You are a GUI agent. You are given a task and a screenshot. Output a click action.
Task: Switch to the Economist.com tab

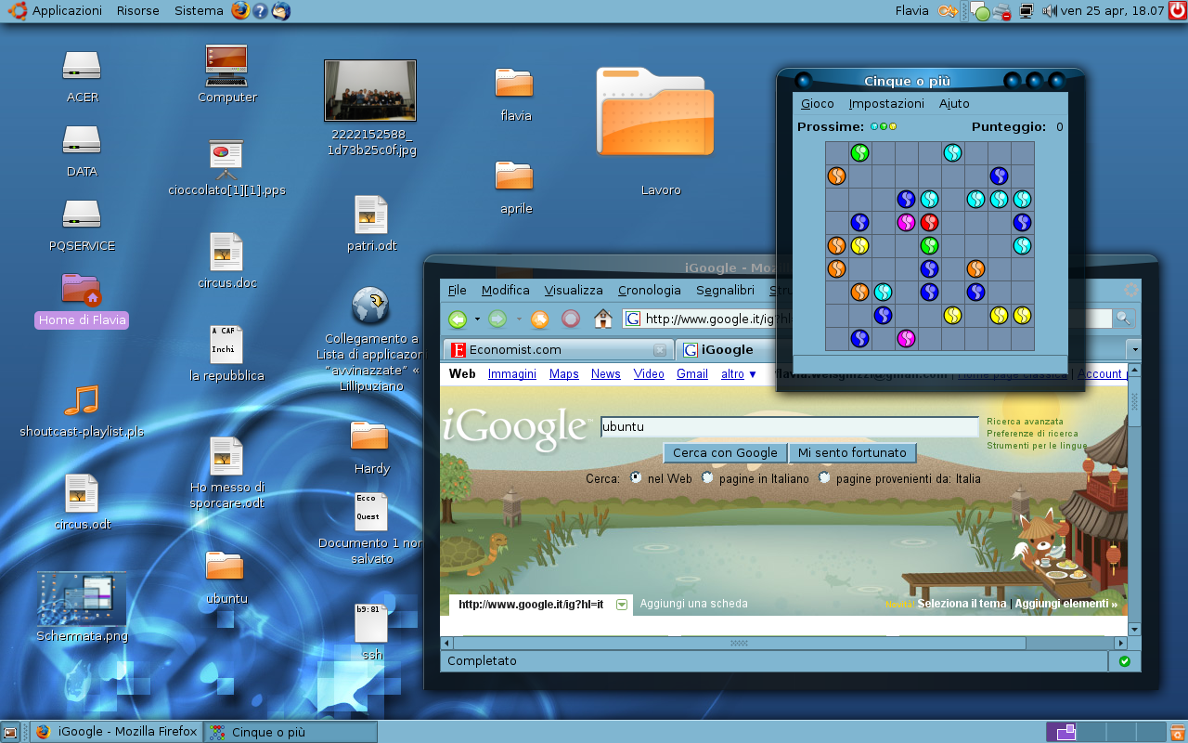tap(558, 350)
